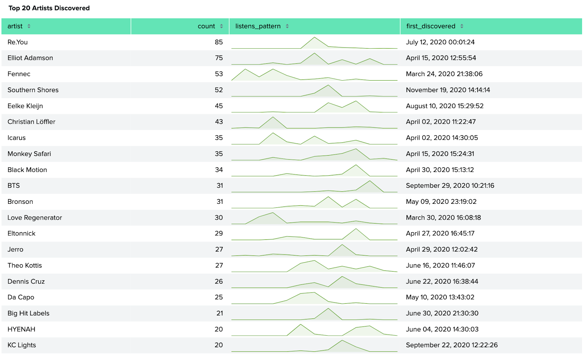Screen dimensions: 586x359
Task: Click count value 85 for Re.You
Action: point(219,42)
